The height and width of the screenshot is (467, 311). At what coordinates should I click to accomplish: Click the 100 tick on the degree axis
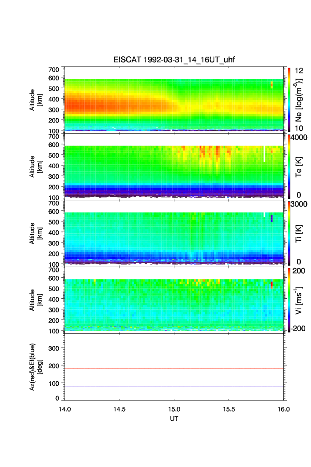(x=54, y=384)
